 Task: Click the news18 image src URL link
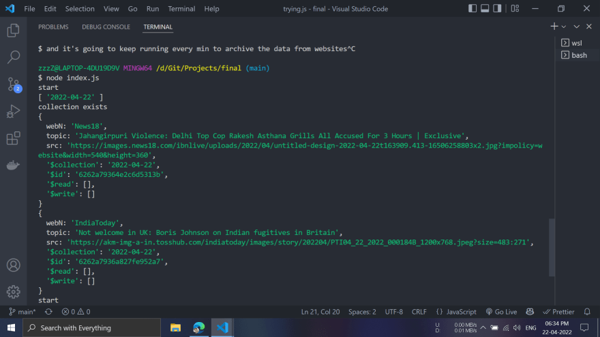coord(290,150)
